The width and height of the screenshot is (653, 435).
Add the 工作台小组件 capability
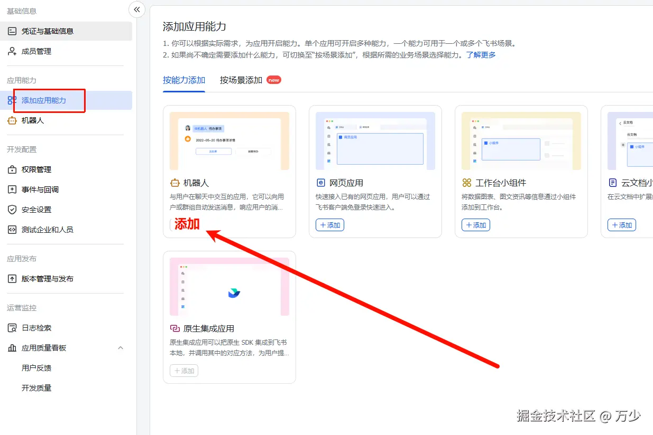coord(476,225)
